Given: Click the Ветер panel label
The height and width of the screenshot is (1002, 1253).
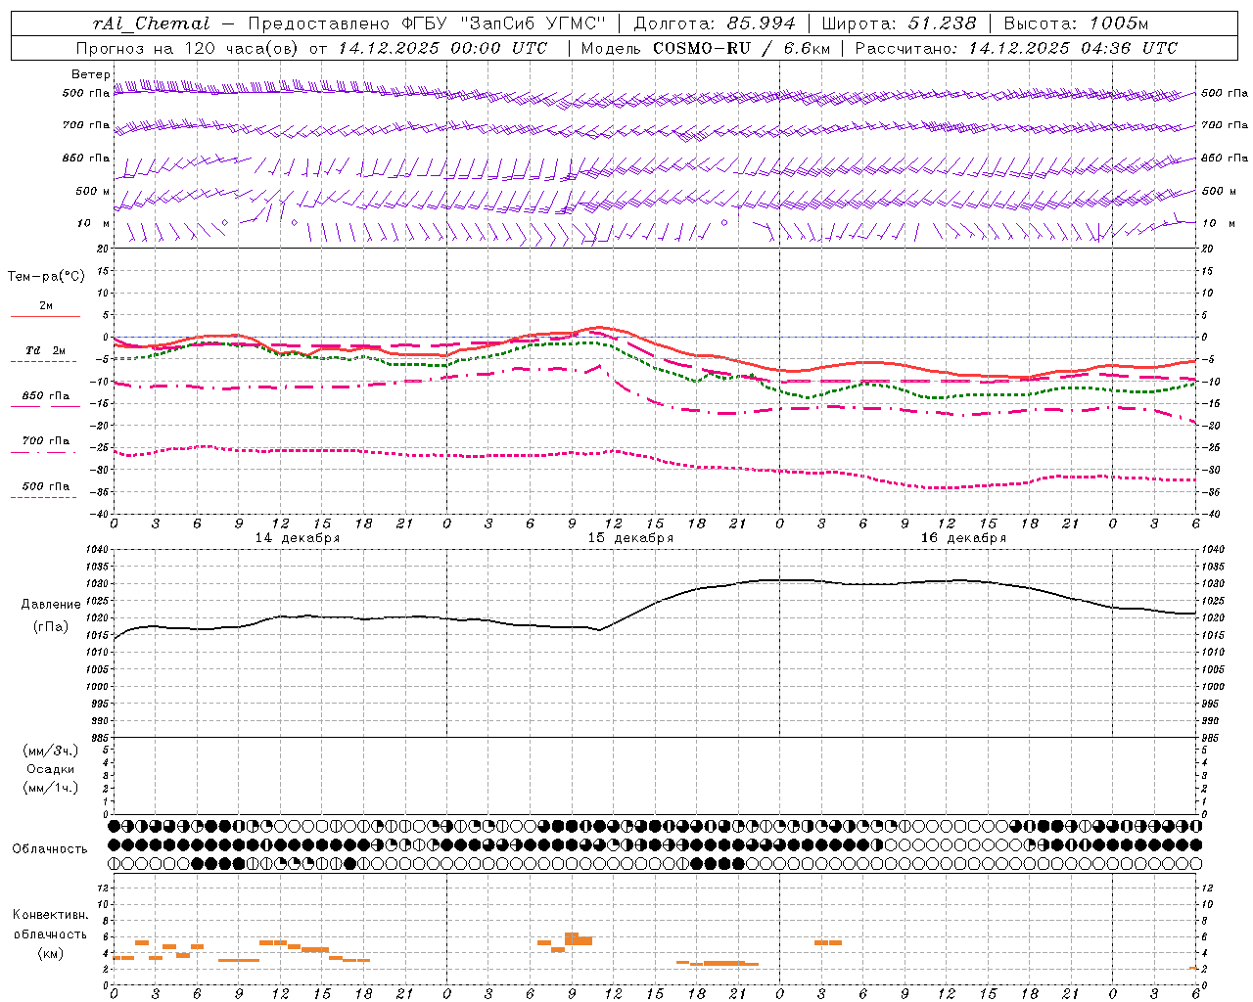Looking at the screenshot, I should tap(91, 74).
